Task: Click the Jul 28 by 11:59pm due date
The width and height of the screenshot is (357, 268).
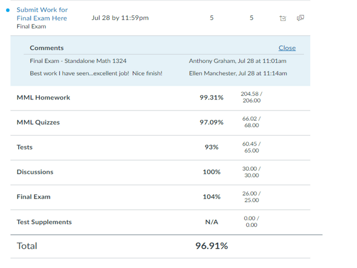Action: tap(120, 18)
